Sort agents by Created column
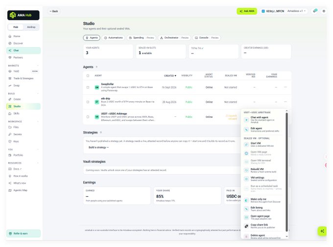 point(170,75)
